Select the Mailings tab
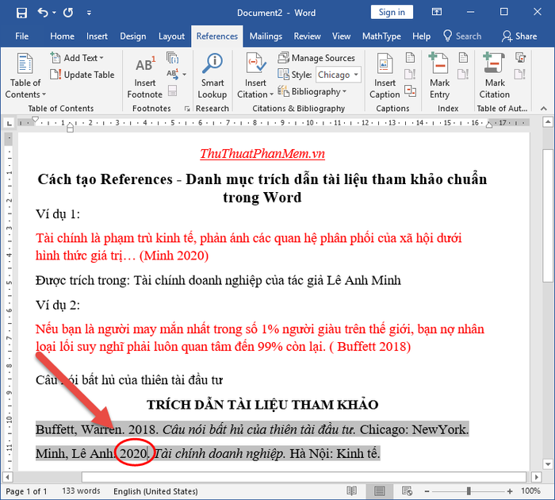The image size is (555, 500). (266, 37)
